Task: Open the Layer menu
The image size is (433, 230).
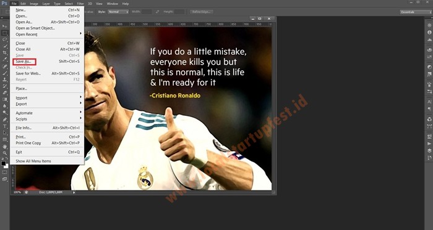Action: (x=46, y=4)
